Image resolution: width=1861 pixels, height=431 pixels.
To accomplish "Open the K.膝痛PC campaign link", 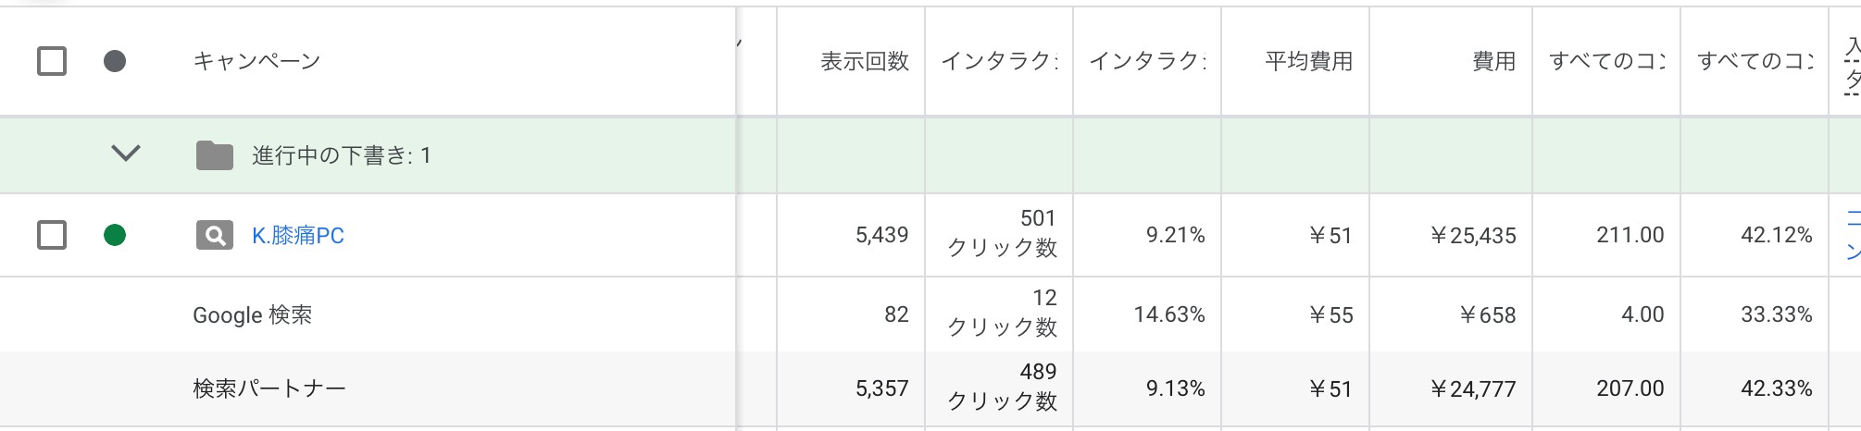I will [298, 236].
